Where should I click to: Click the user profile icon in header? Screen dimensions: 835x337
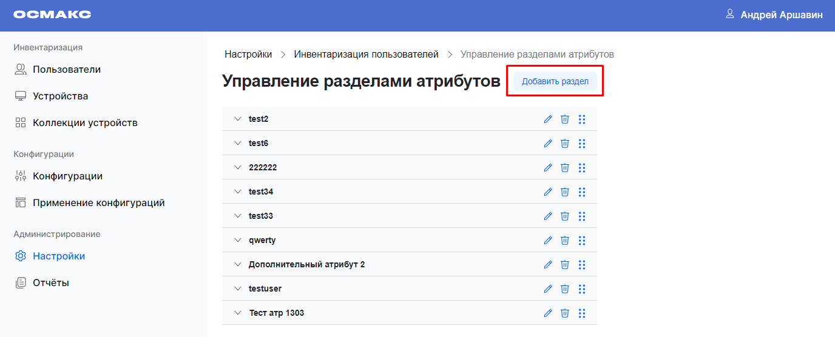tap(730, 14)
